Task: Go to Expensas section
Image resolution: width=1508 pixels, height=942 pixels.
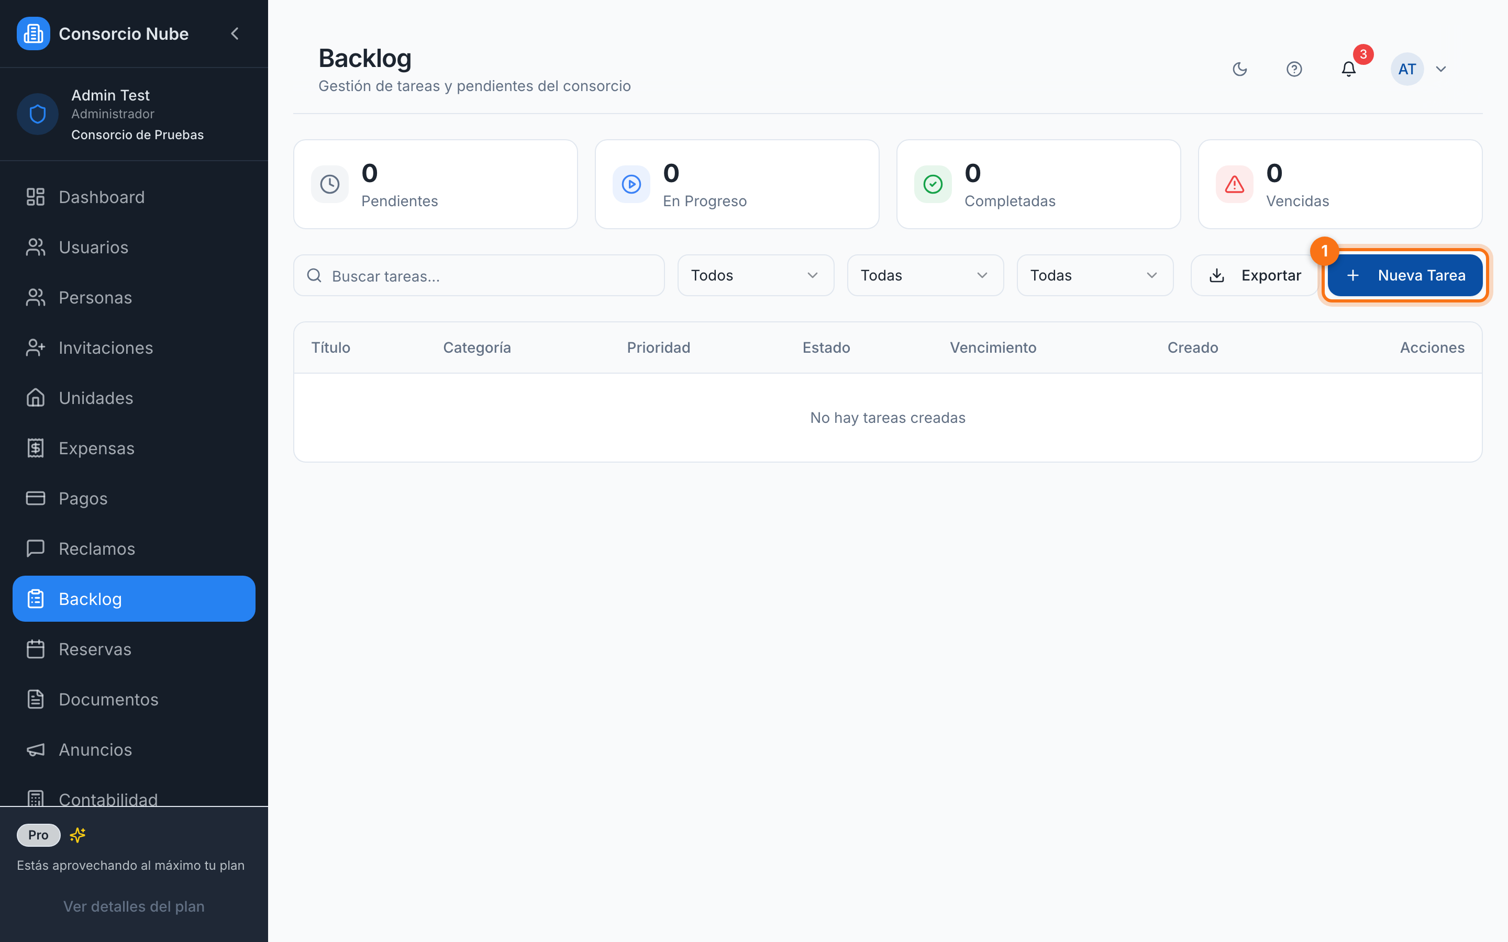Action: pyautogui.click(x=134, y=448)
